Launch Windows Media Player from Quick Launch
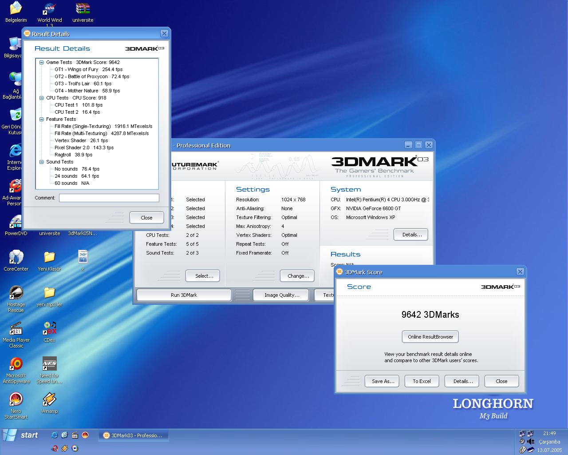 click(75, 448)
